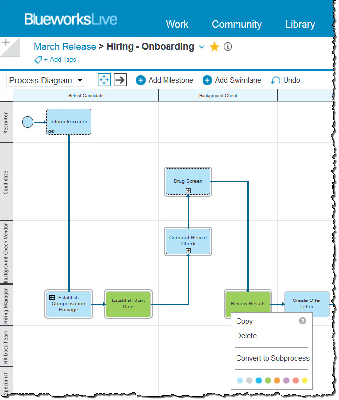Screen dimensions: 339x400
Task: Click the table icon on Establish Compensation Package
Action: click(x=52, y=297)
